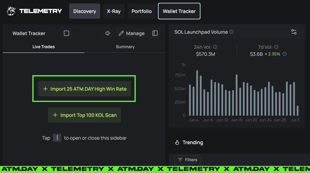Switch to the Summary tab
The image size is (310, 173).
[x=125, y=47]
